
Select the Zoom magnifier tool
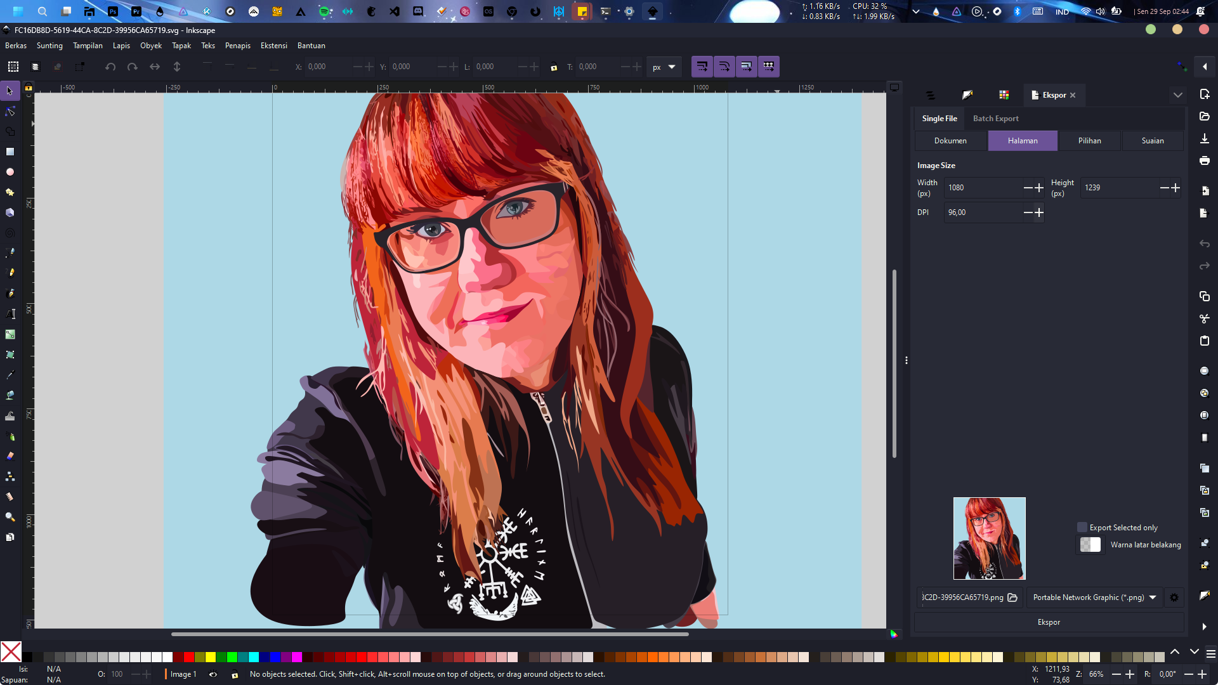tap(10, 517)
